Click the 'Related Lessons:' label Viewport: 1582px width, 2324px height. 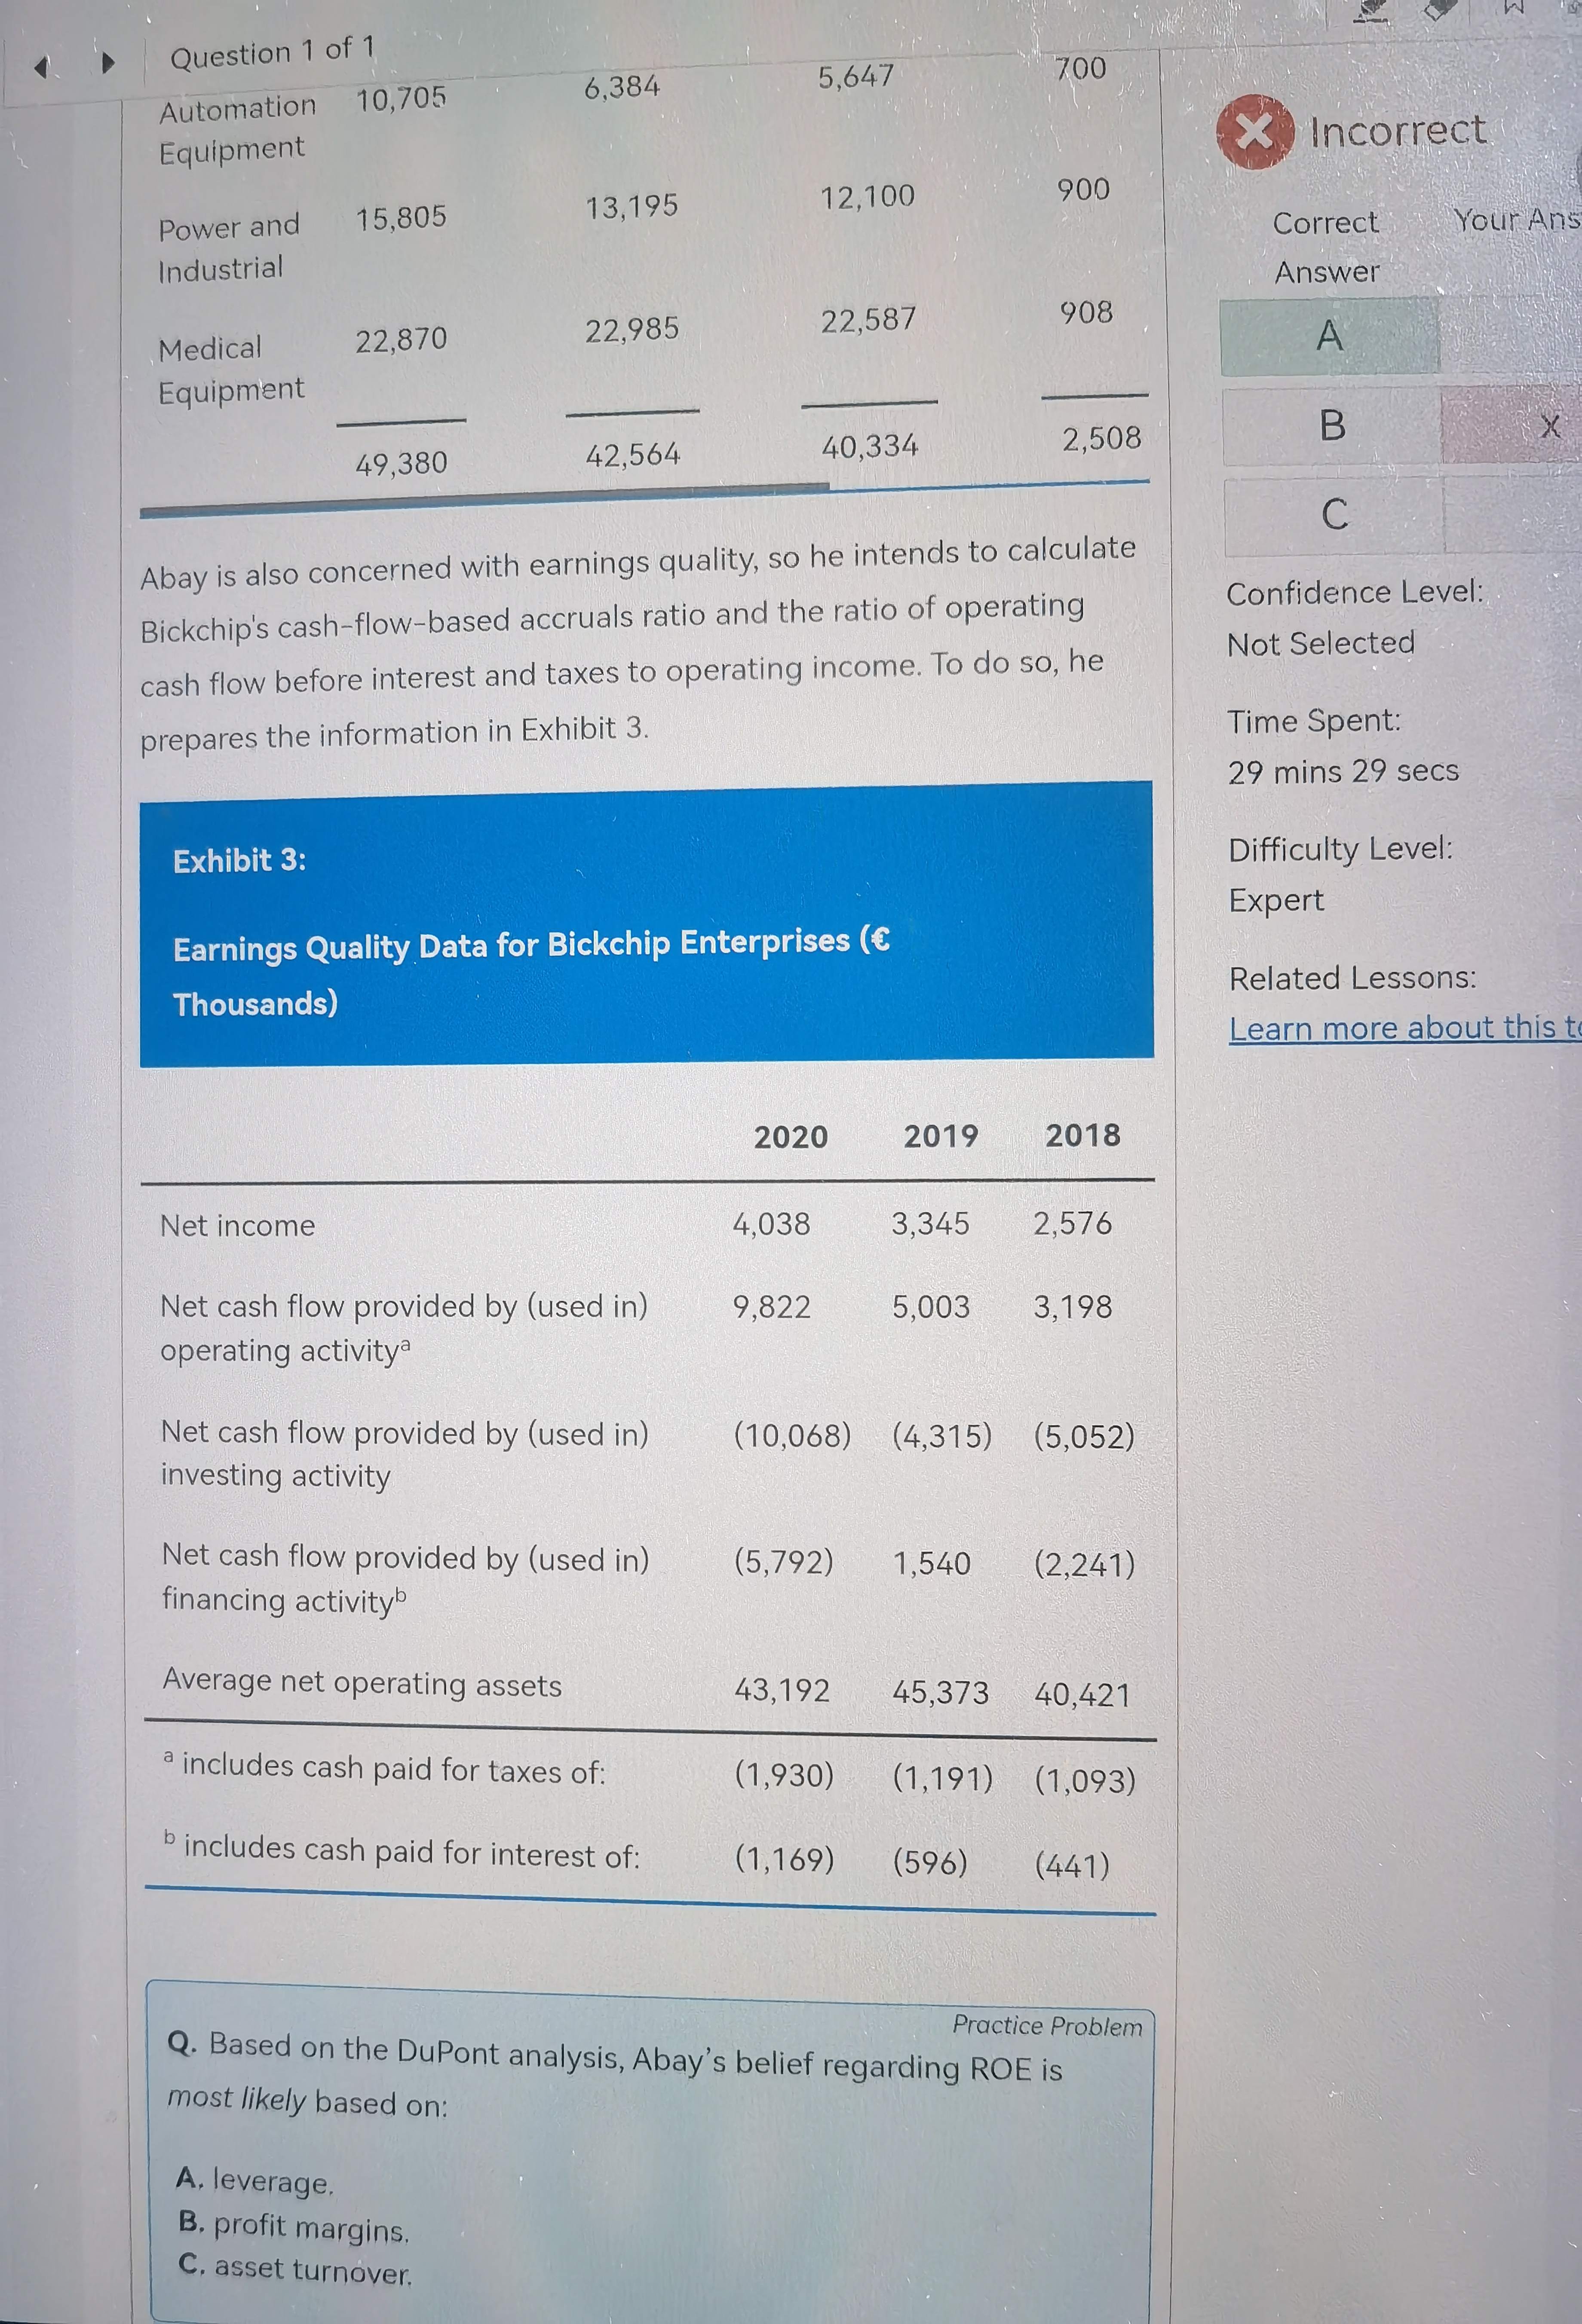(x=1353, y=977)
